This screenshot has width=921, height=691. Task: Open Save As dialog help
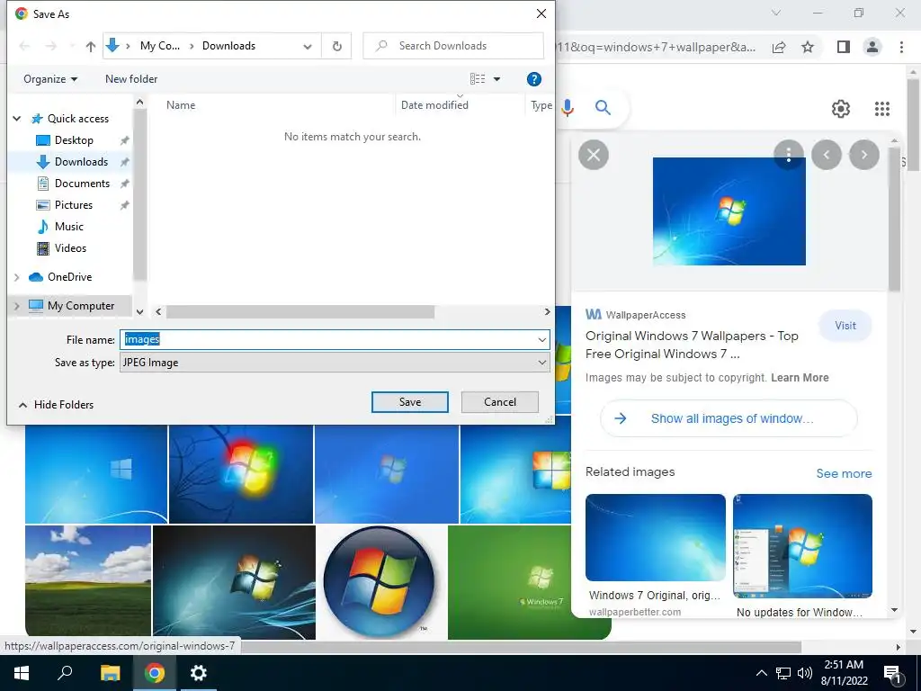(533, 79)
